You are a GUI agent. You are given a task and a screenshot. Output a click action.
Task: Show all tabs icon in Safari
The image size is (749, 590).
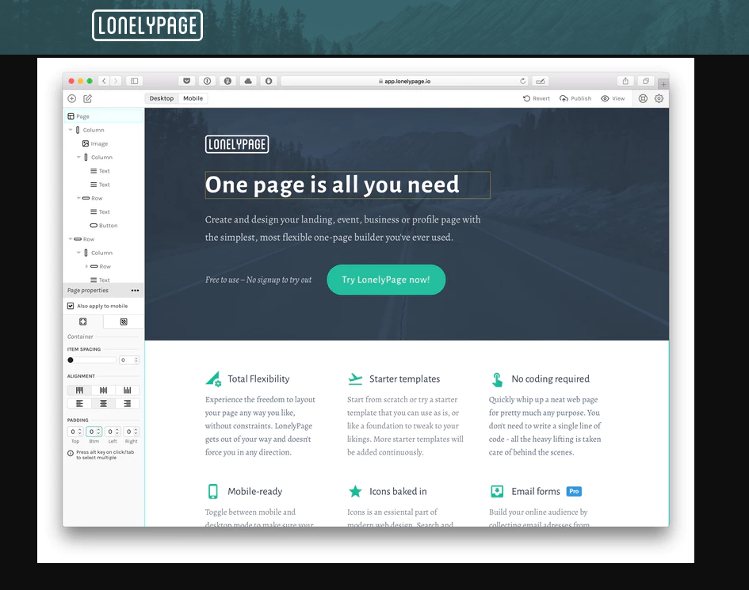(646, 81)
